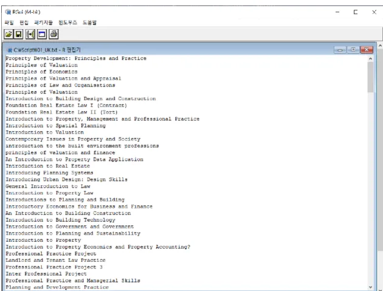Click line 'An Introduction to Property Data Application'

75,159
